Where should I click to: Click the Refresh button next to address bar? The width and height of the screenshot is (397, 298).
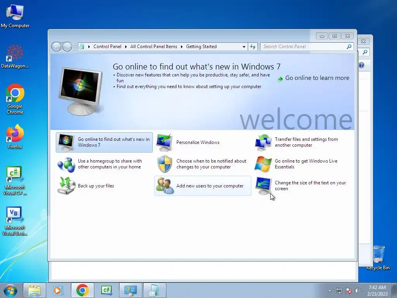(253, 47)
